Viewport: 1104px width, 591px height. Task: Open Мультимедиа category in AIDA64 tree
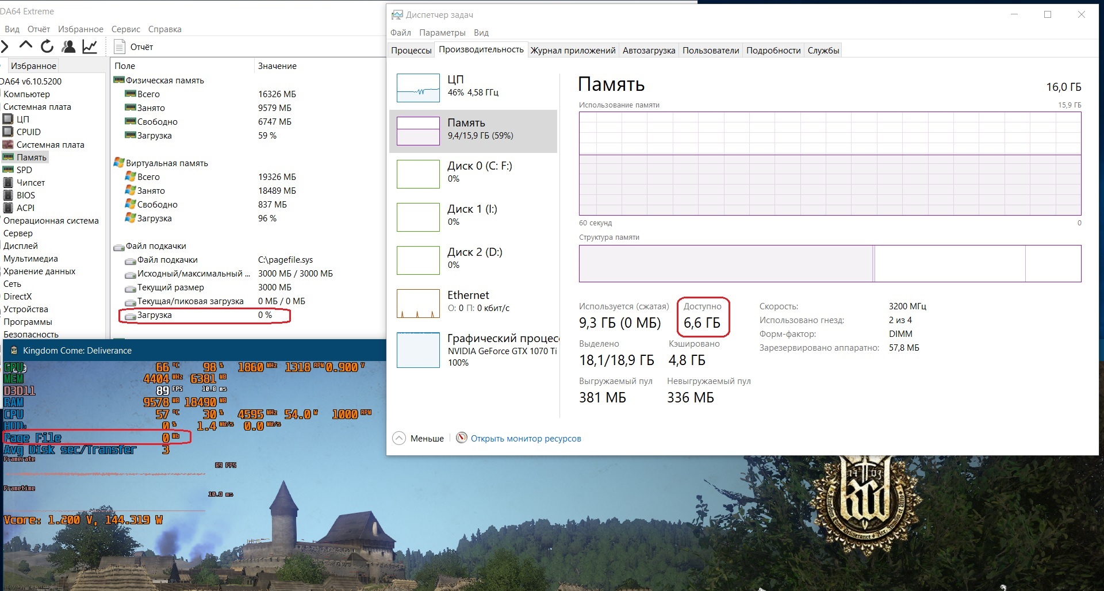[x=30, y=258]
